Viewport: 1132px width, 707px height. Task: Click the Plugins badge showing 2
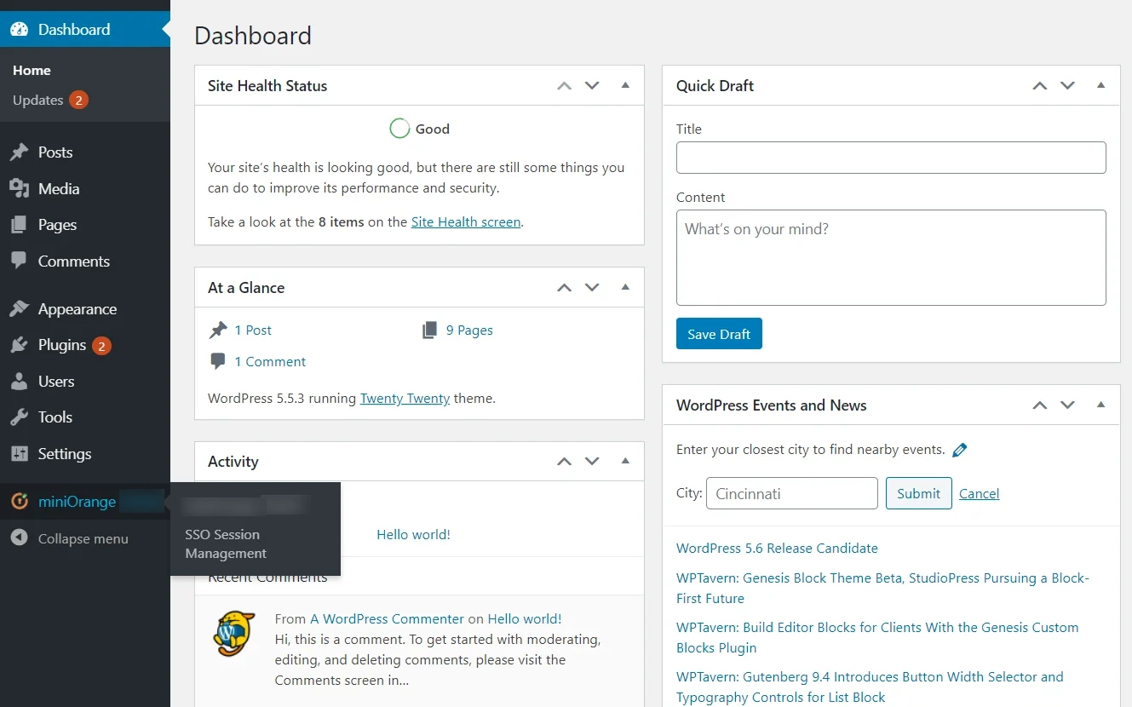(x=101, y=346)
